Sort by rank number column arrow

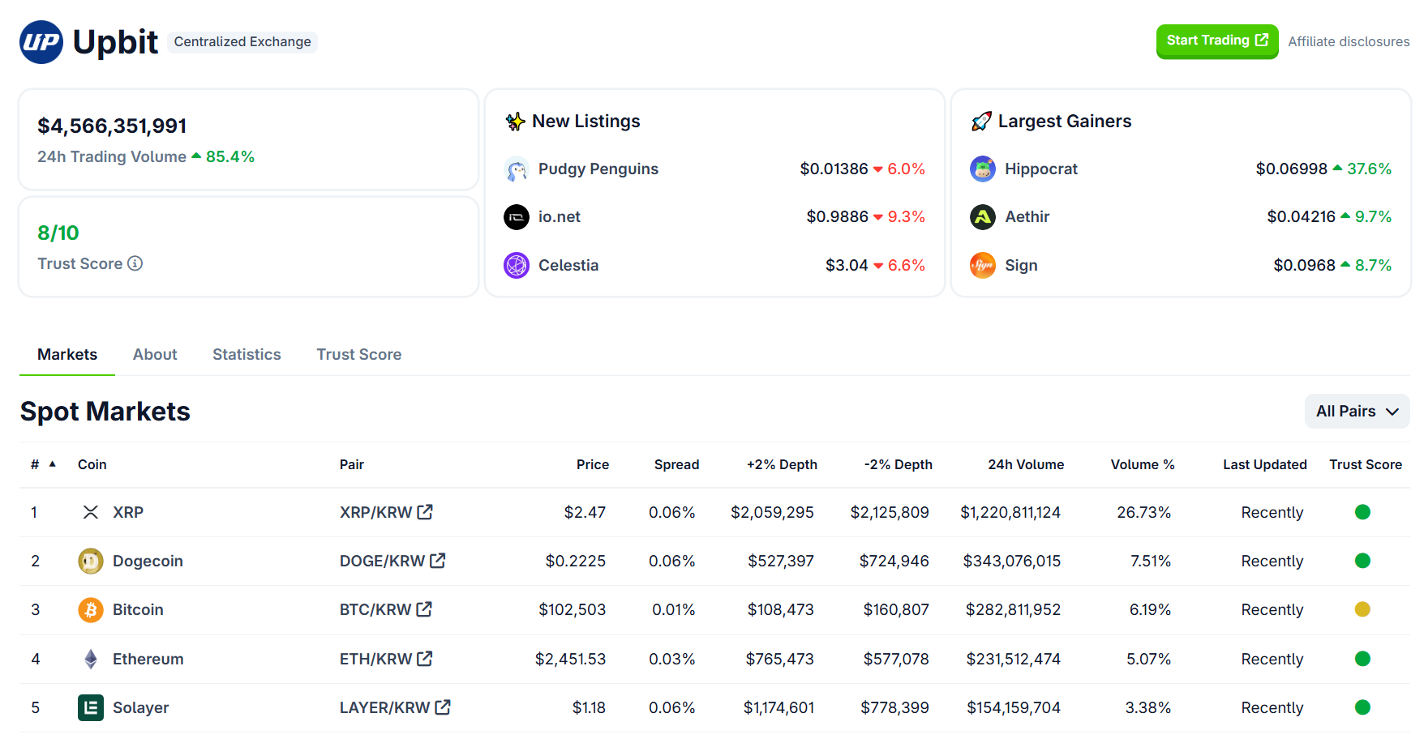[x=53, y=464]
